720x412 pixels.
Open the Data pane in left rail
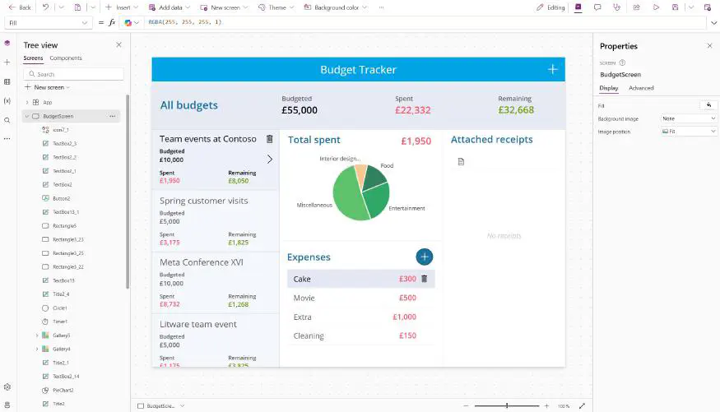(7, 81)
